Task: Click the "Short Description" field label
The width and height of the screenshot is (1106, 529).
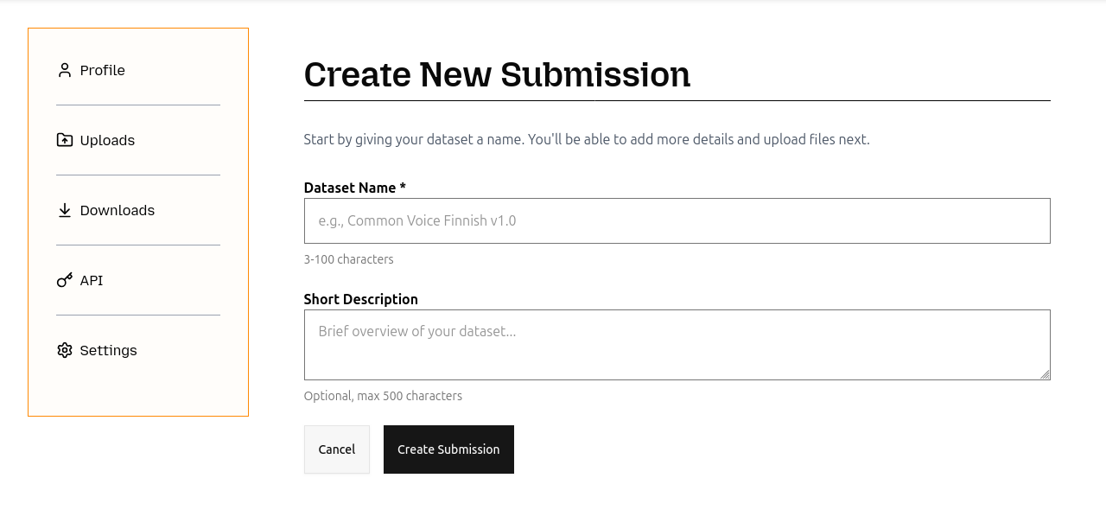Action: 360,299
